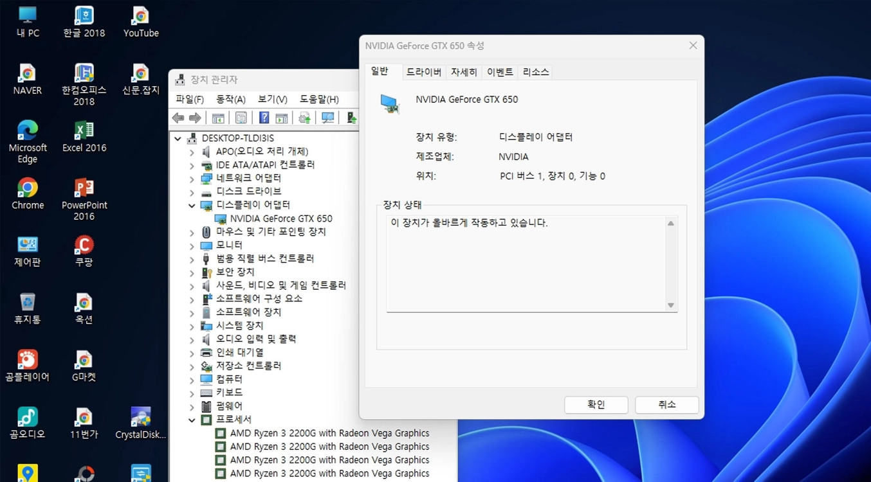Launch PowerPoint 2016 desktop shortcut
This screenshot has width=871, height=482.
[x=84, y=199]
